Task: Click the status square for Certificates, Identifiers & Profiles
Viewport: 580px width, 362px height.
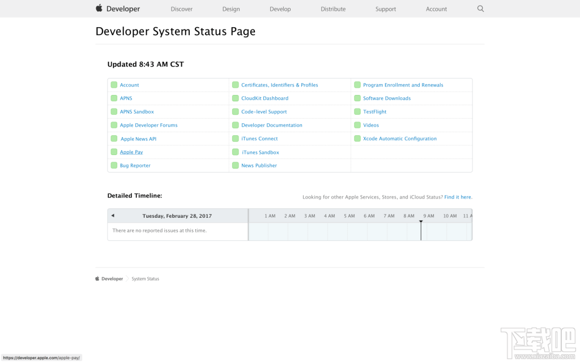Action: [235, 85]
